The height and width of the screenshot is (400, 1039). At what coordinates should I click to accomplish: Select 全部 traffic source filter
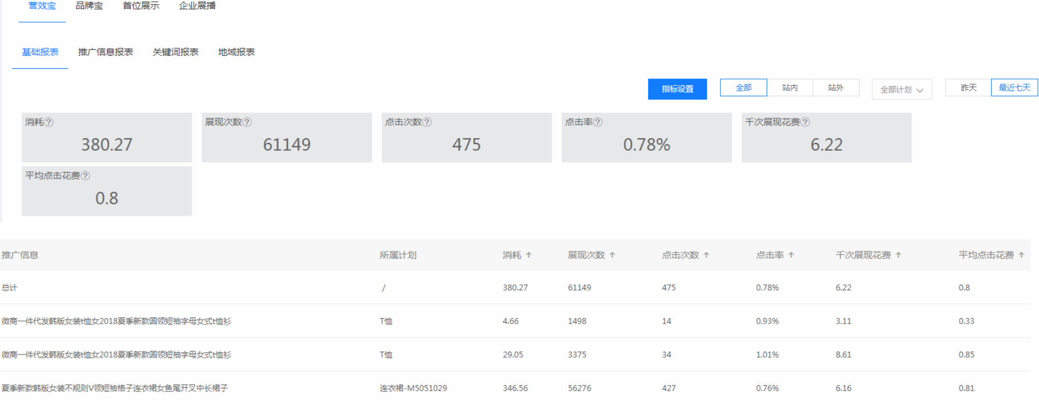point(743,88)
